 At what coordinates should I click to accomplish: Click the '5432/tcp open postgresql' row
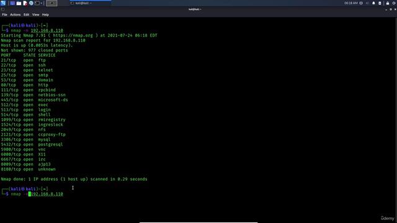[x=32, y=144]
